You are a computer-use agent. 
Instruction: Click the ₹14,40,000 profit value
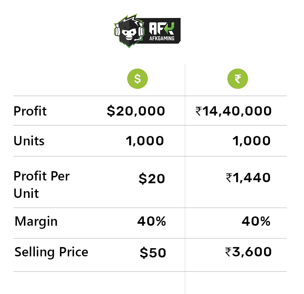[233, 111]
